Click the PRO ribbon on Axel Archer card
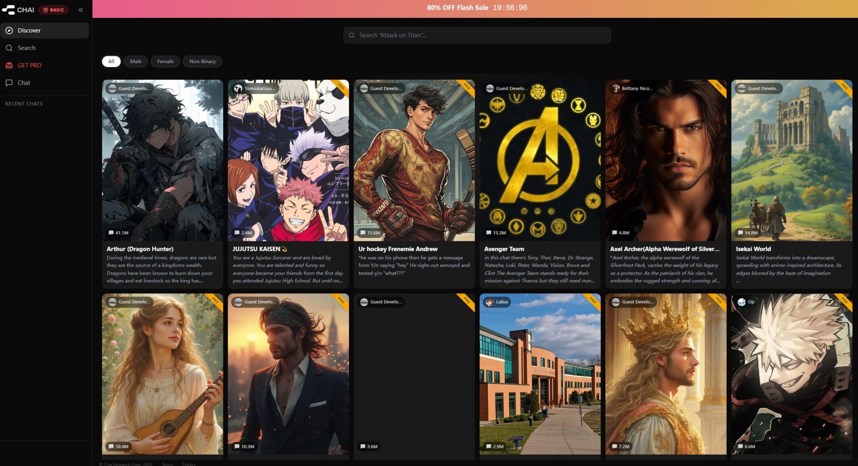Image resolution: width=858 pixels, height=466 pixels. click(x=718, y=87)
